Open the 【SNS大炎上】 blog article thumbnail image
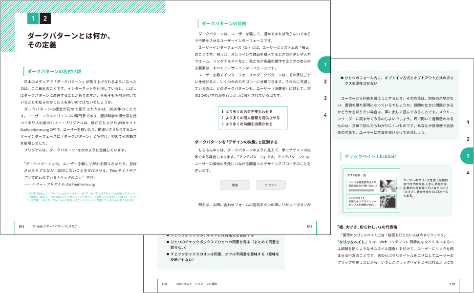 (x=388, y=202)
